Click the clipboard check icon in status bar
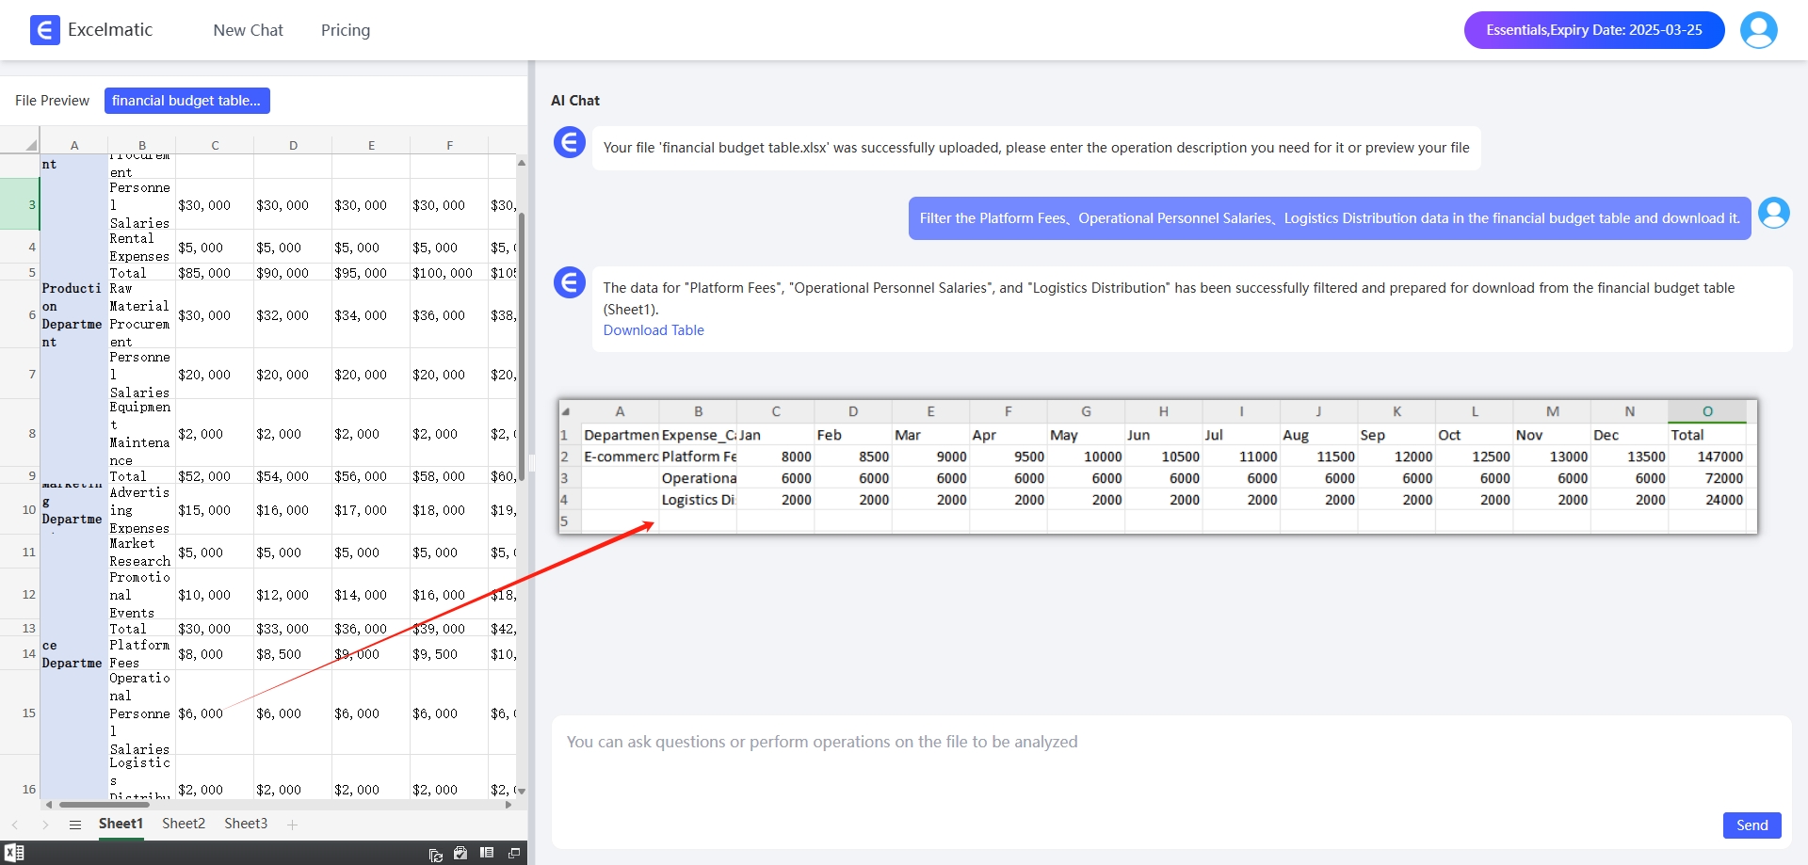 [x=460, y=853]
